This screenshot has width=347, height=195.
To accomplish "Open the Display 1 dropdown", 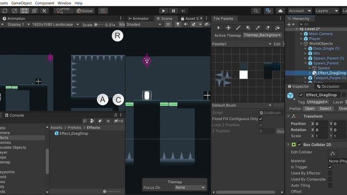I will point(18,24).
